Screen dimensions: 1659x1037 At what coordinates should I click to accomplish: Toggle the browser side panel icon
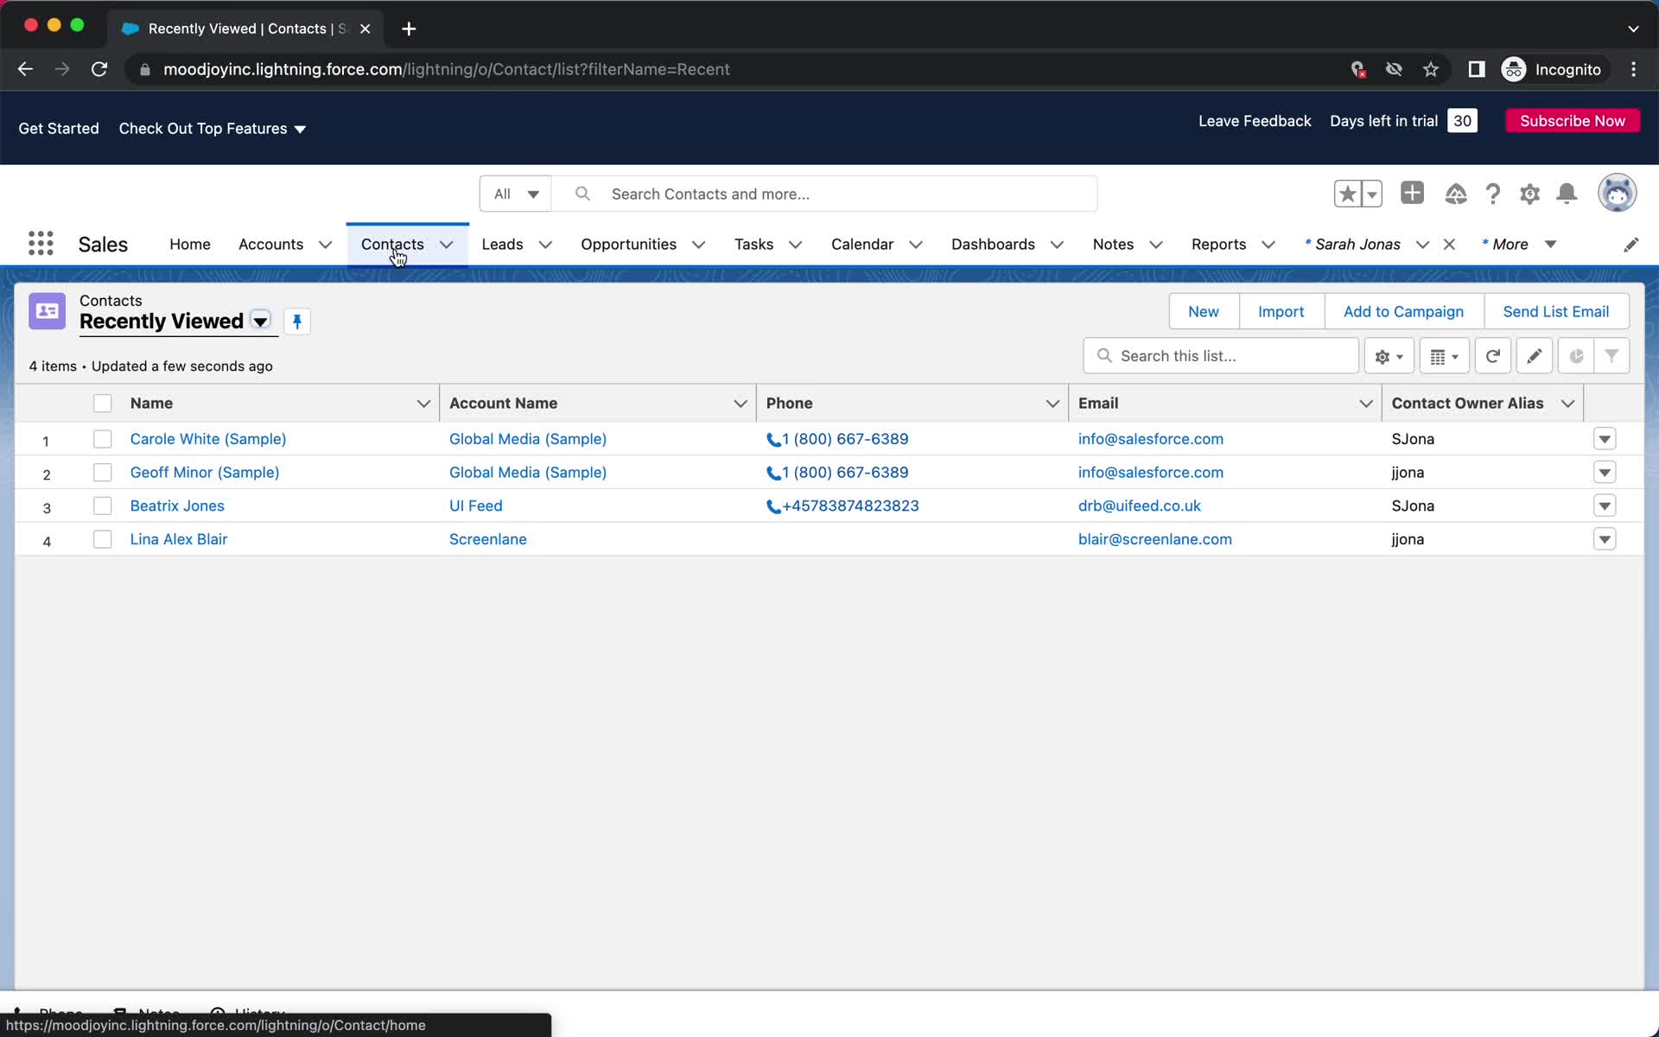click(1476, 69)
